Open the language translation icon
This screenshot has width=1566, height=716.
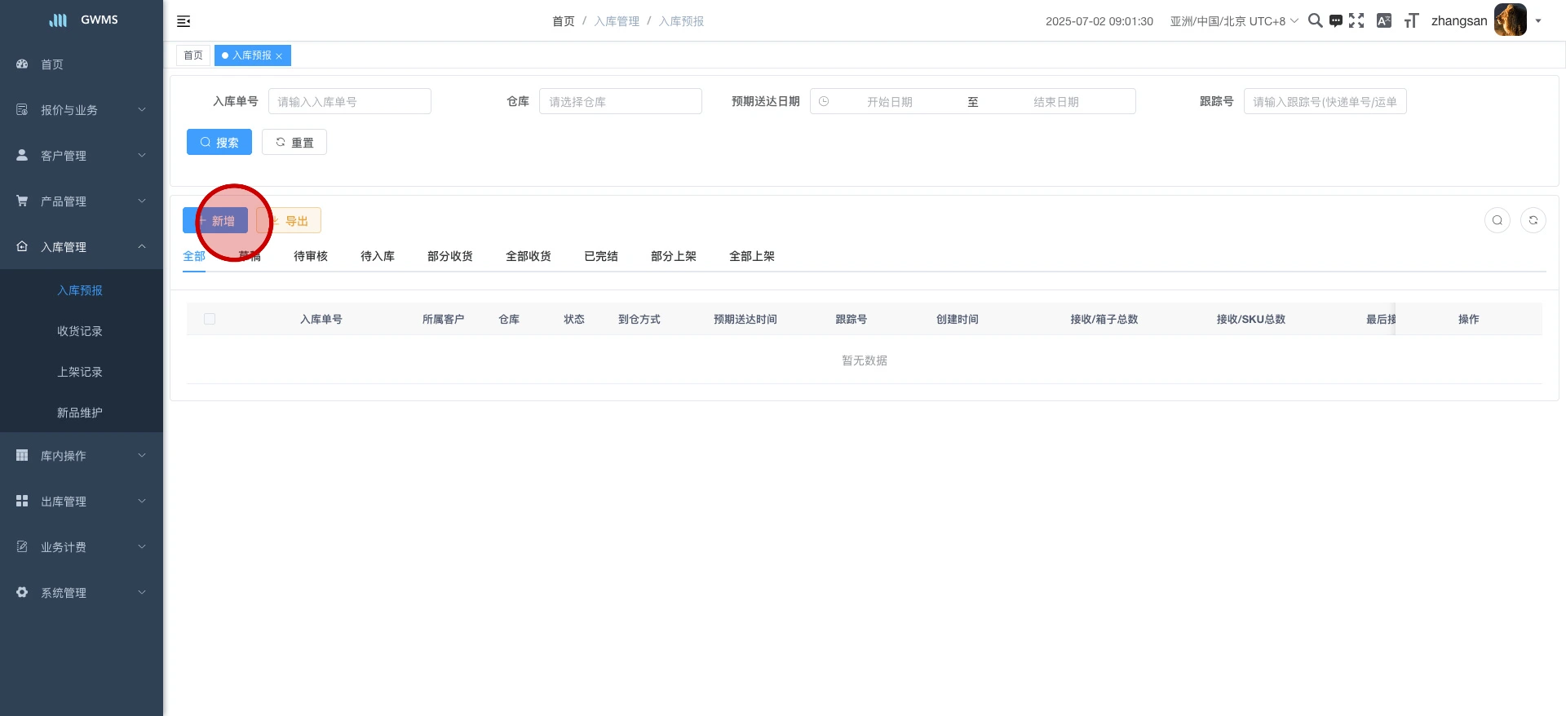tap(1384, 21)
